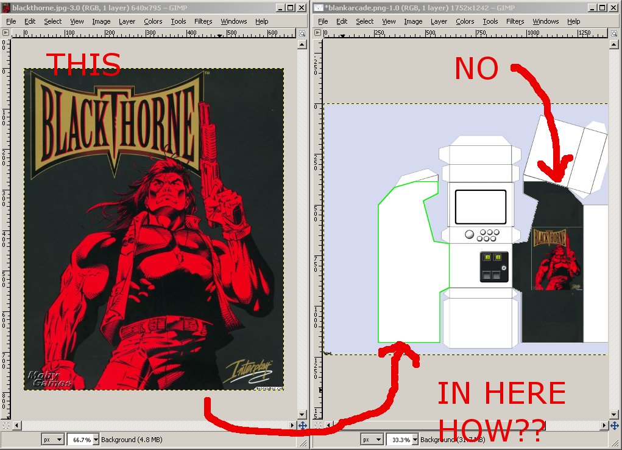Click horizontal scroll right arrow in blankarcade.png window
622x450 pixels.
point(604,426)
